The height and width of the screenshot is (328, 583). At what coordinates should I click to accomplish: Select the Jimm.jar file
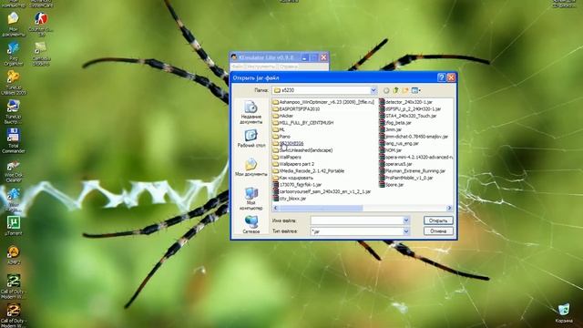[x=391, y=129]
